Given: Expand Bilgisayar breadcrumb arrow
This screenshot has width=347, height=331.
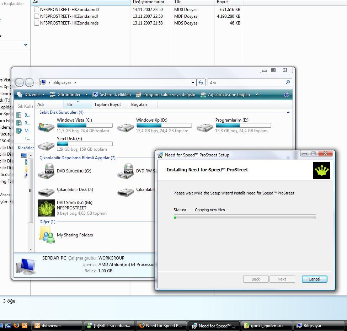Looking at the screenshot, I should (75, 82).
